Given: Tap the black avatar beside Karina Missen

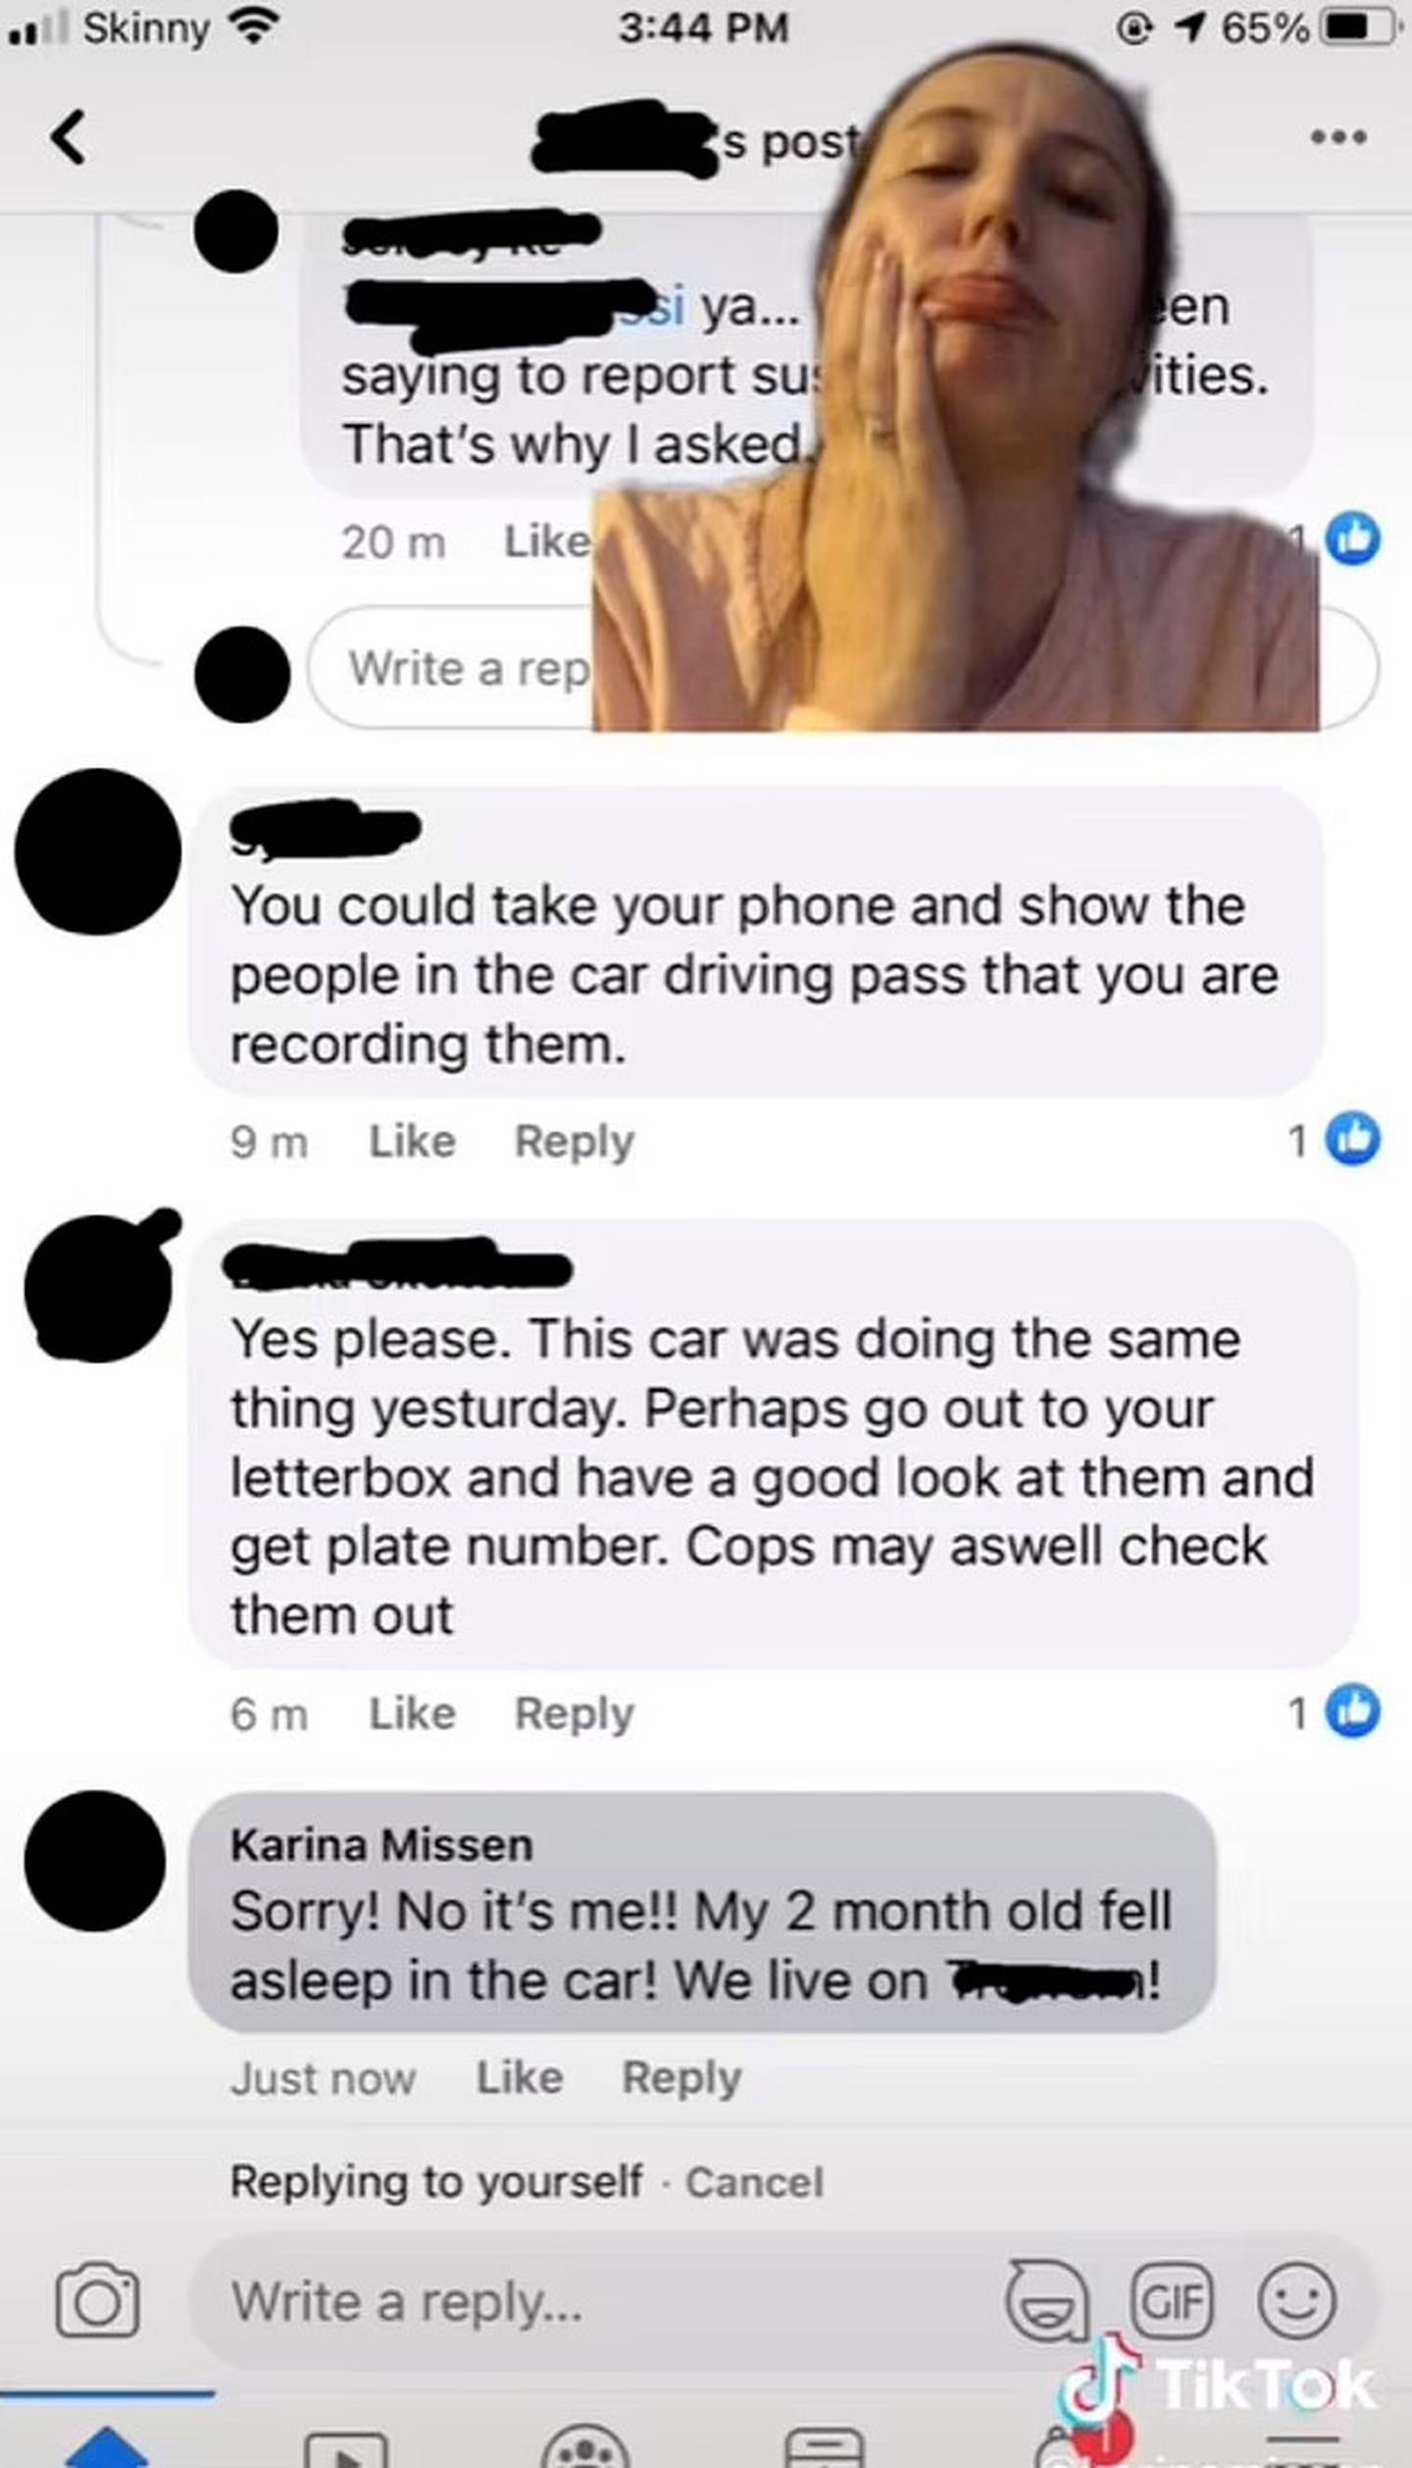Looking at the screenshot, I should (95, 1861).
